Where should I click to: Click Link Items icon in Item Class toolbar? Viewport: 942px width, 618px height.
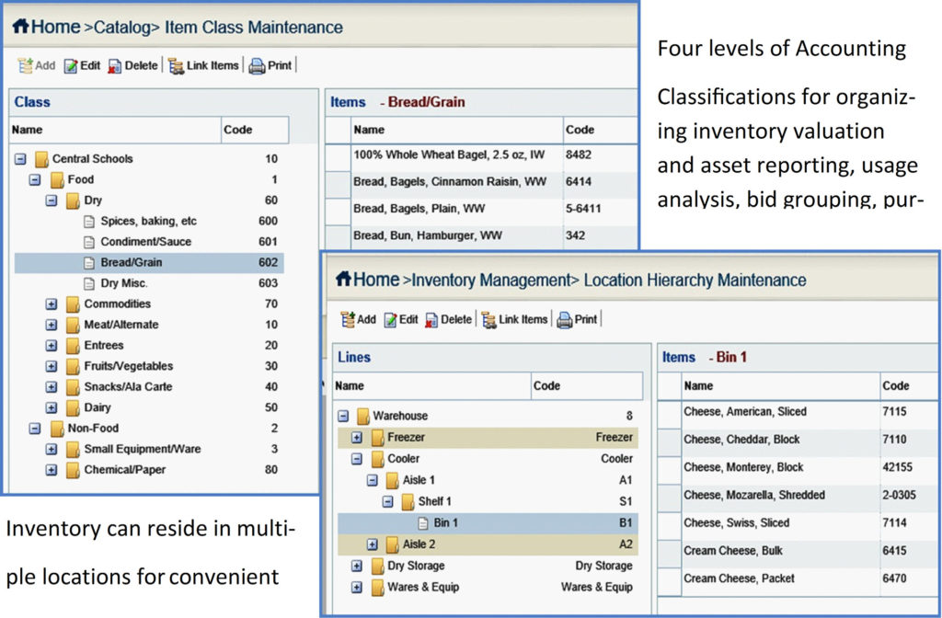point(176,66)
